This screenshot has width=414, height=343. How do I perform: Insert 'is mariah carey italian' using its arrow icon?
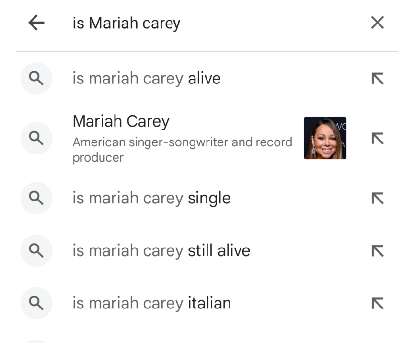(378, 303)
